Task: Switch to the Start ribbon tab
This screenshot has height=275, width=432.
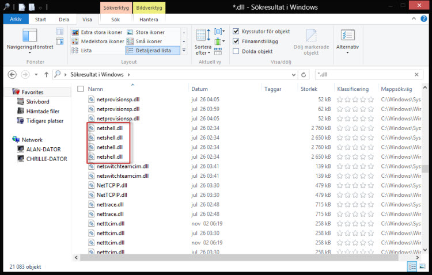Action: pyautogui.click(x=40, y=20)
